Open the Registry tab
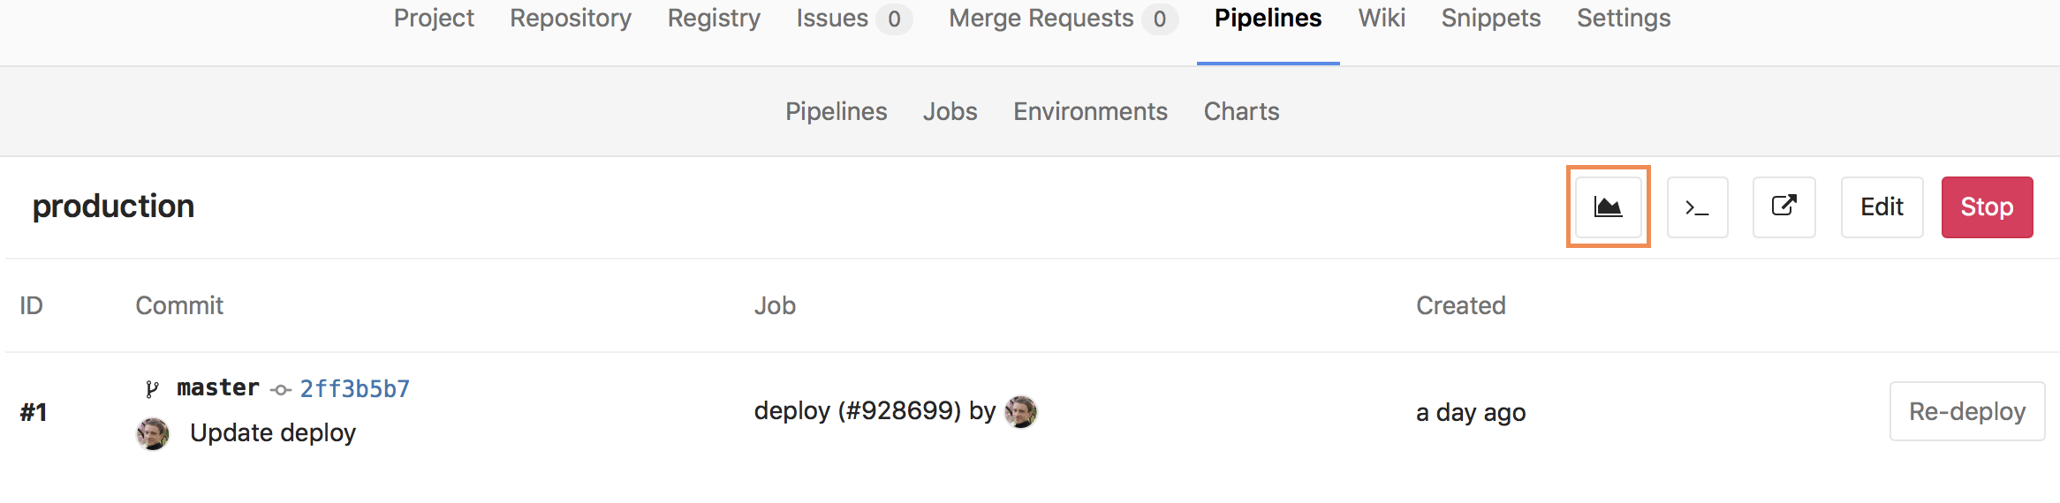Screen dimensions: 2060x503 pyautogui.click(x=714, y=19)
